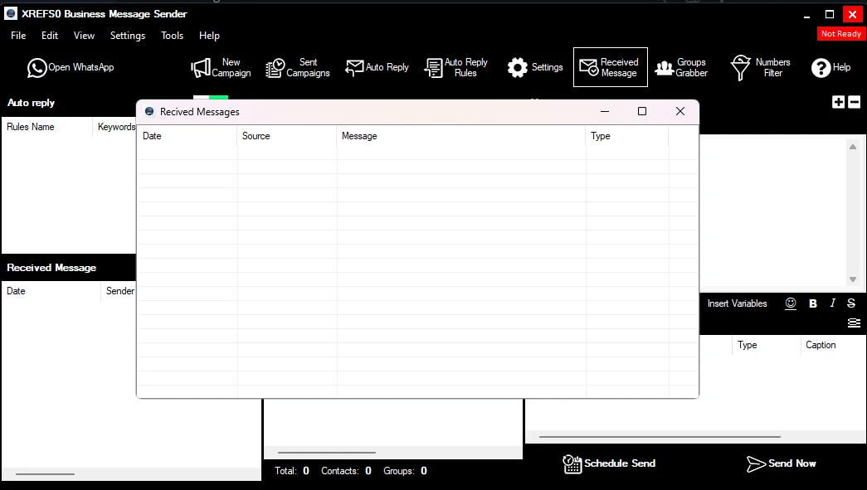Open the Settings menu in menu bar
Viewport: 867px width, 490px height.
pos(128,36)
